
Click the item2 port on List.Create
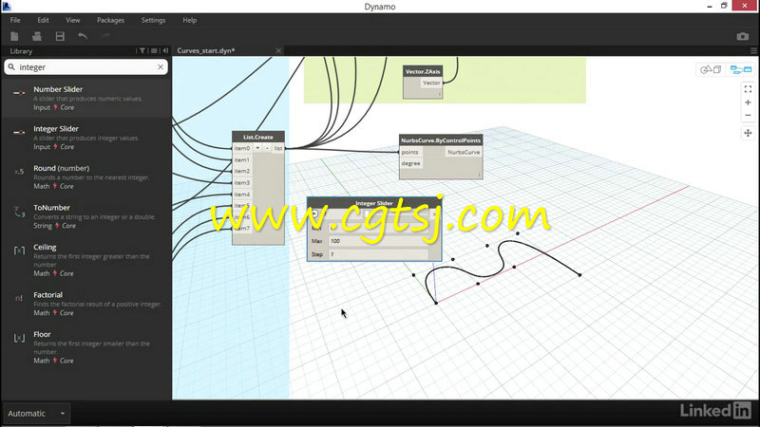click(x=242, y=172)
